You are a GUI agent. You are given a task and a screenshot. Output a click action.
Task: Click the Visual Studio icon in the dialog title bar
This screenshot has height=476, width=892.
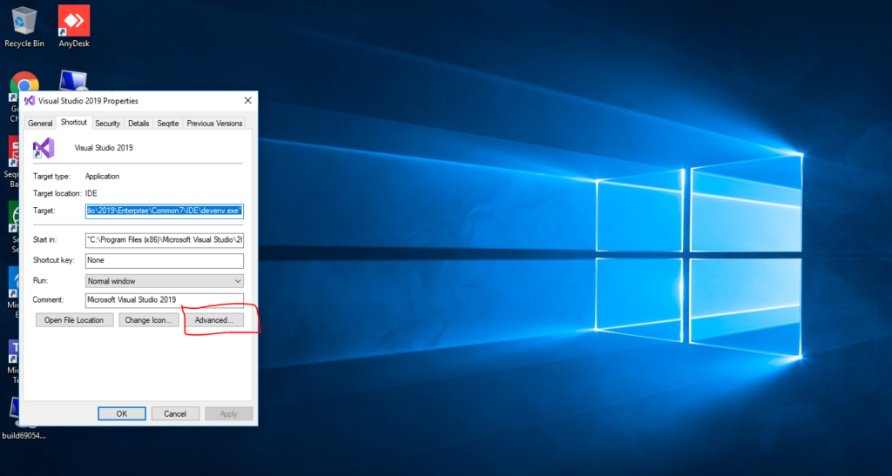pyautogui.click(x=30, y=101)
